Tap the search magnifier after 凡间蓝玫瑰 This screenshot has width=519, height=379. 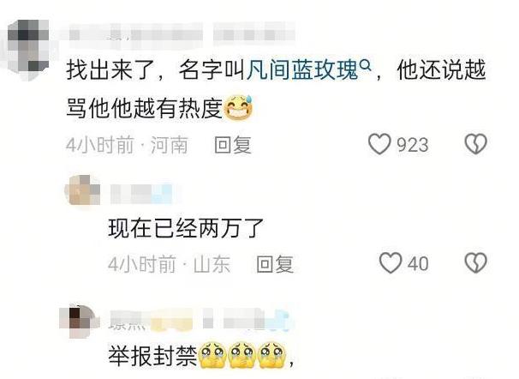click(x=365, y=66)
